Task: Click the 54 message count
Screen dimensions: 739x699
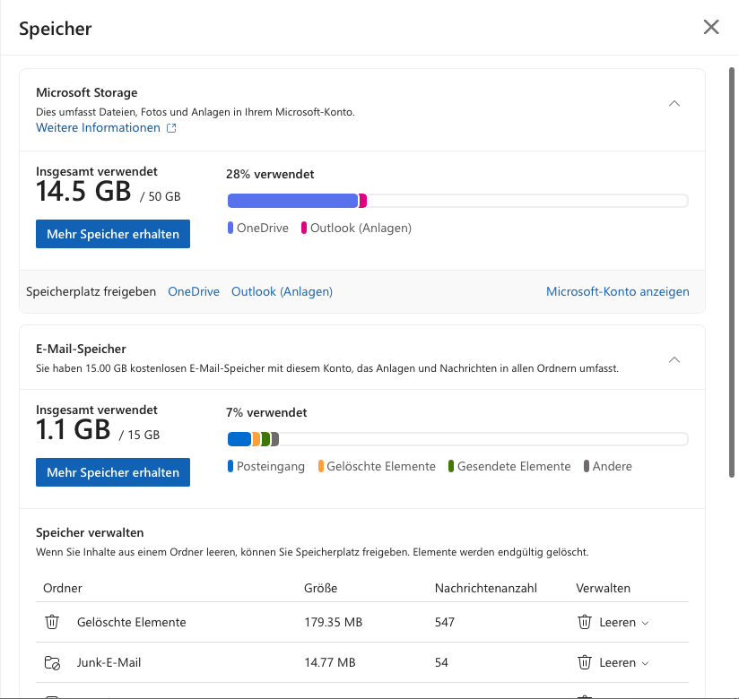Action: click(x=441, y=663)
